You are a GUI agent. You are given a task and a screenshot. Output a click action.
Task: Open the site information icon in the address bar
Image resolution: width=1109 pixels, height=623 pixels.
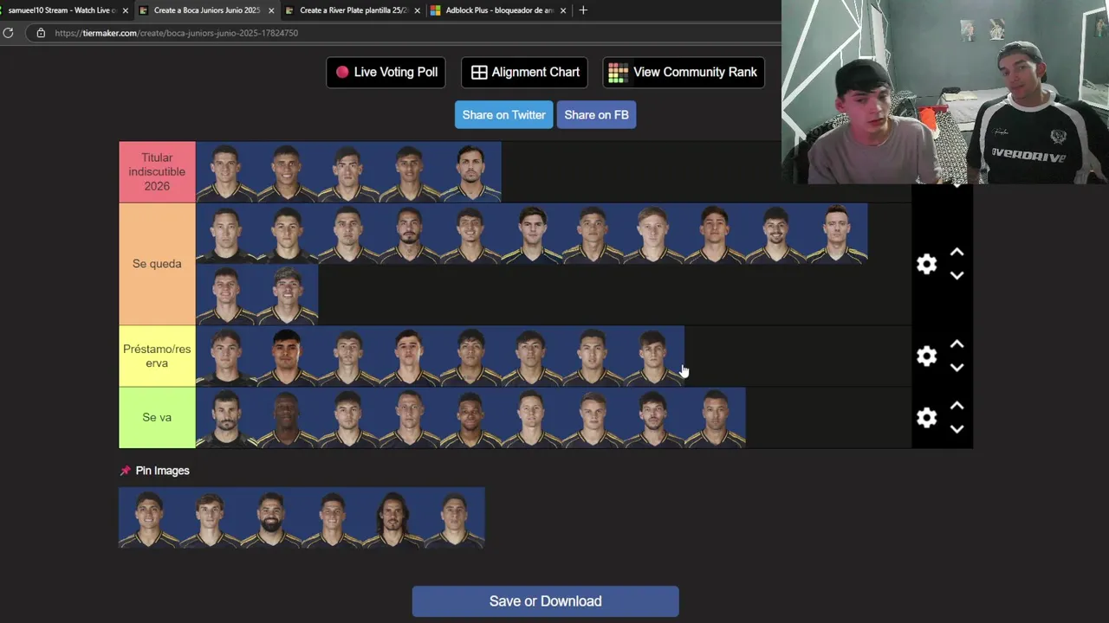40,33
